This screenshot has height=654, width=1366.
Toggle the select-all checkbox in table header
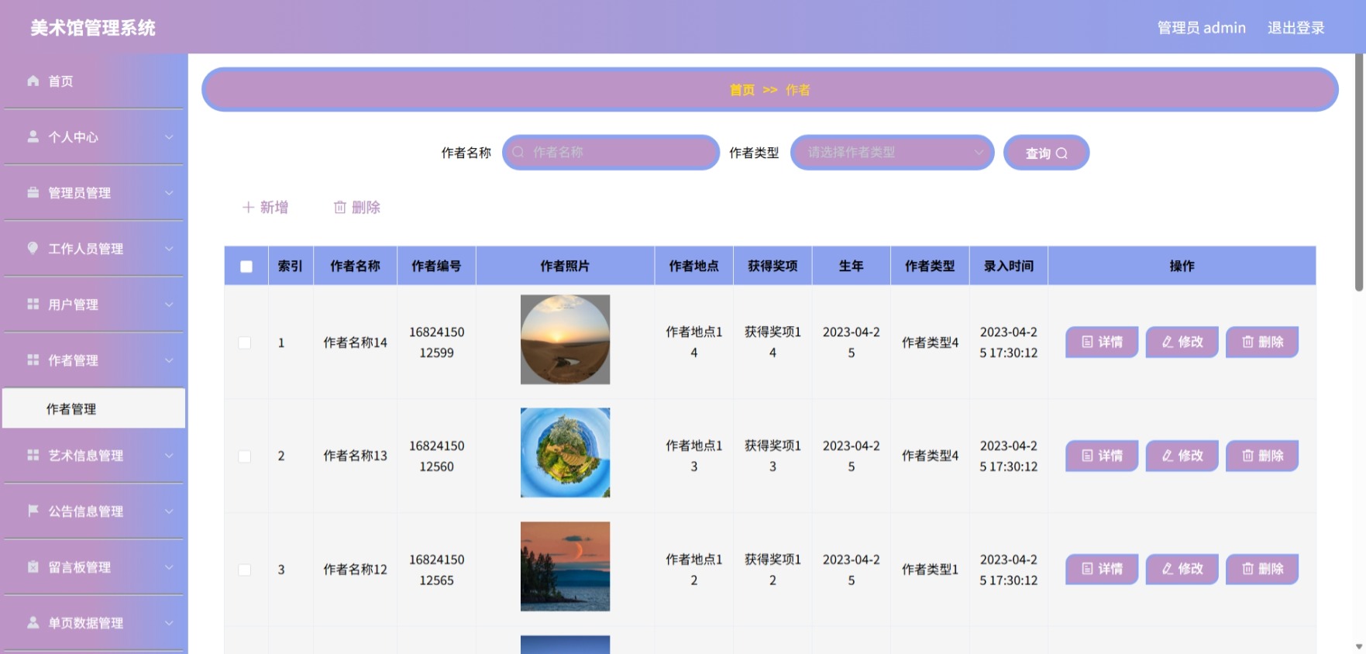pyautogui.click(x=246, y=267)
